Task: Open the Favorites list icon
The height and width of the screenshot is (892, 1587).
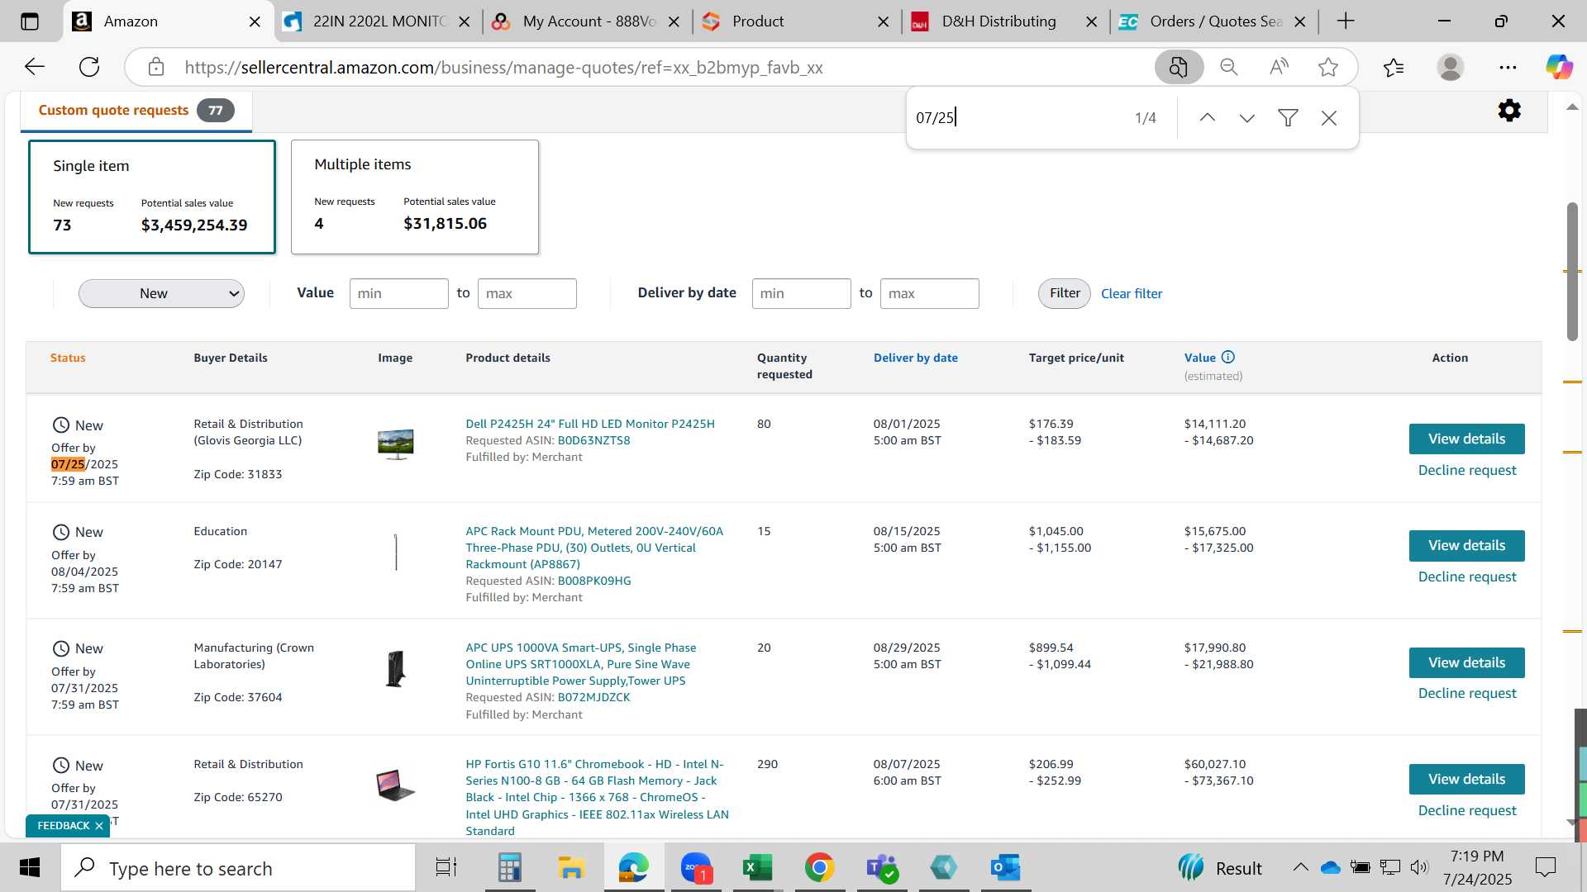Action: pyautogui.click(x=1394, y=67)
